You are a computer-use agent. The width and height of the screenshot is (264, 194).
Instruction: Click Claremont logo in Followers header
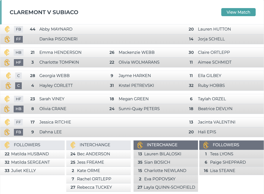(7, 145)
